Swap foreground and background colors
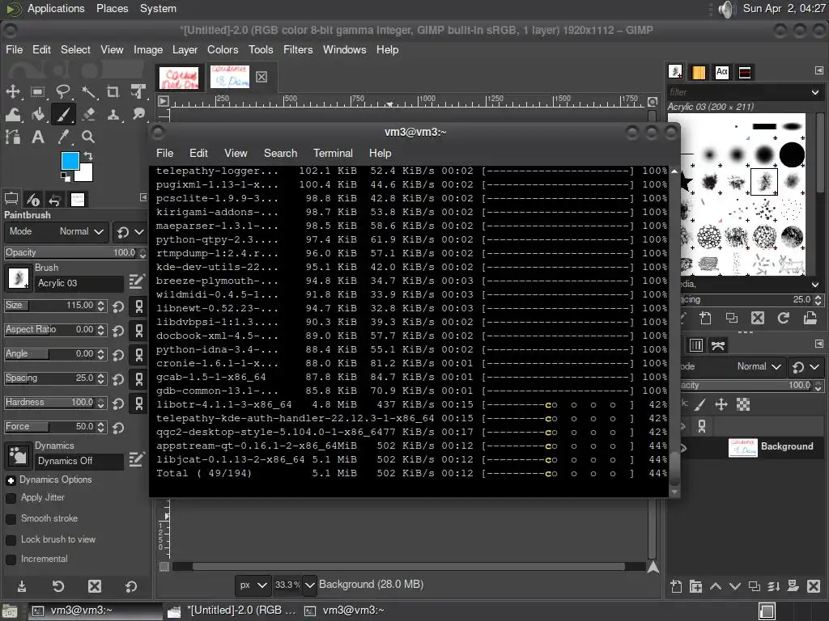 click(x=88, y=156)
